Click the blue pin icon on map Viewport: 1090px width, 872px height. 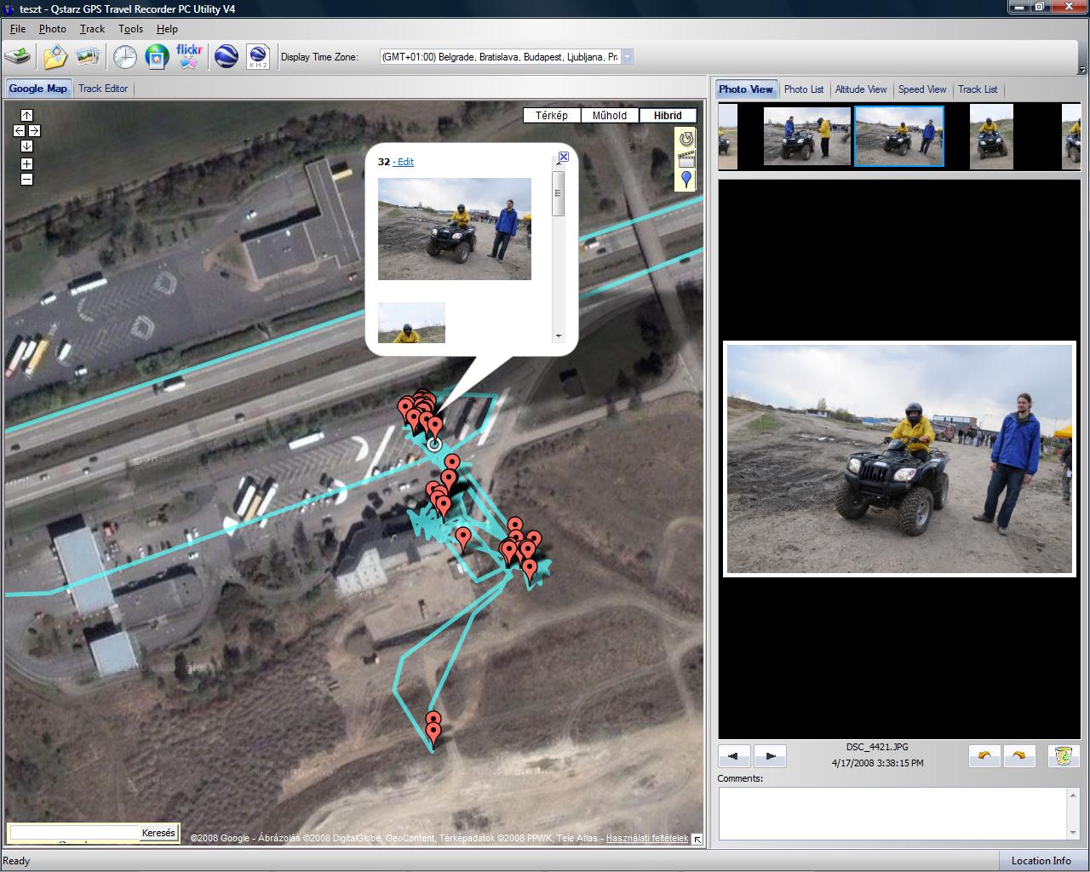(686, 179)
